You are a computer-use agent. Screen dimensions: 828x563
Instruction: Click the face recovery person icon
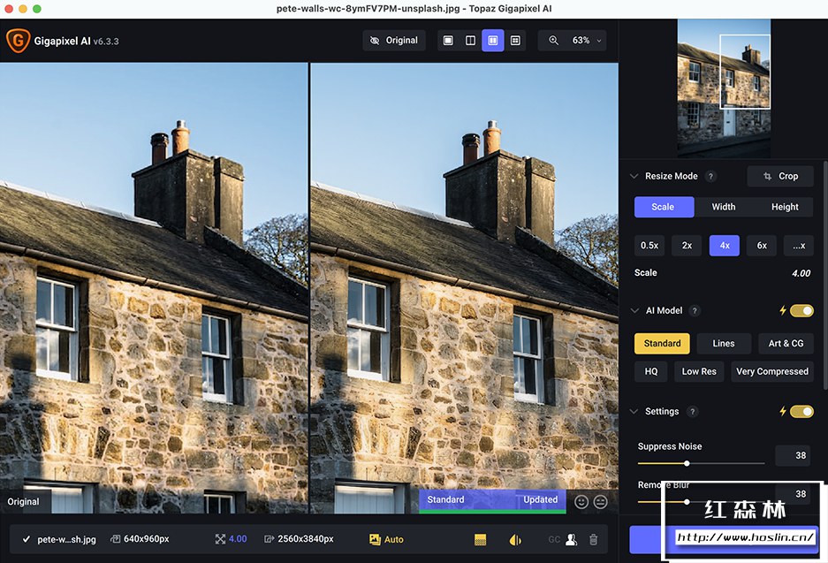(x=572, y=539)
